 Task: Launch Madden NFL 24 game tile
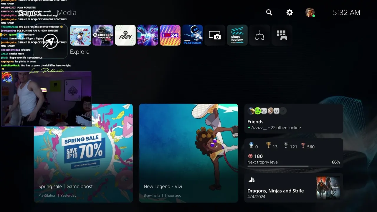103,35
